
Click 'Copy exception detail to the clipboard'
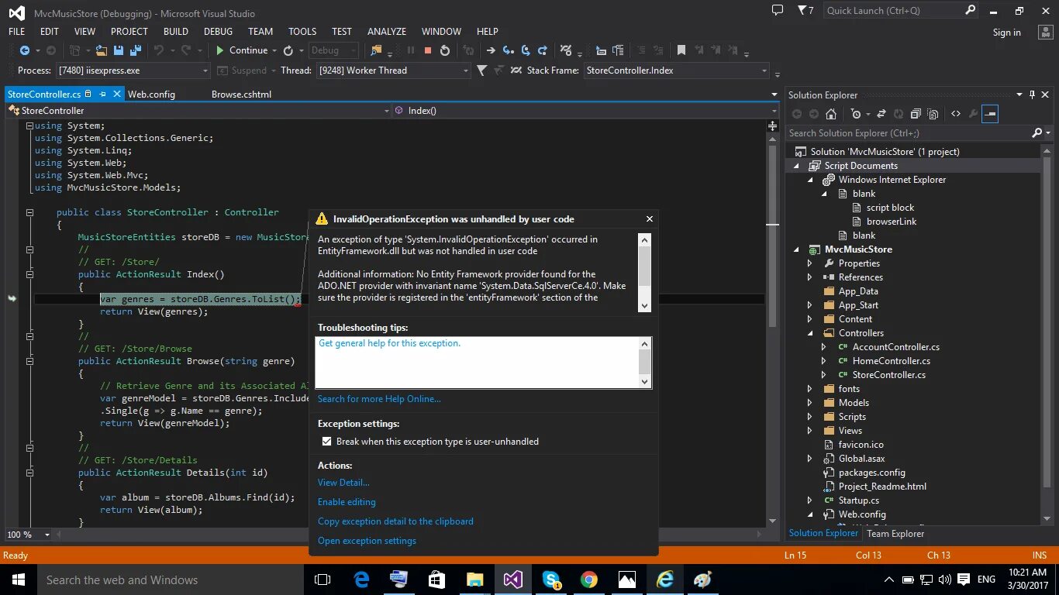coord(395,521)
